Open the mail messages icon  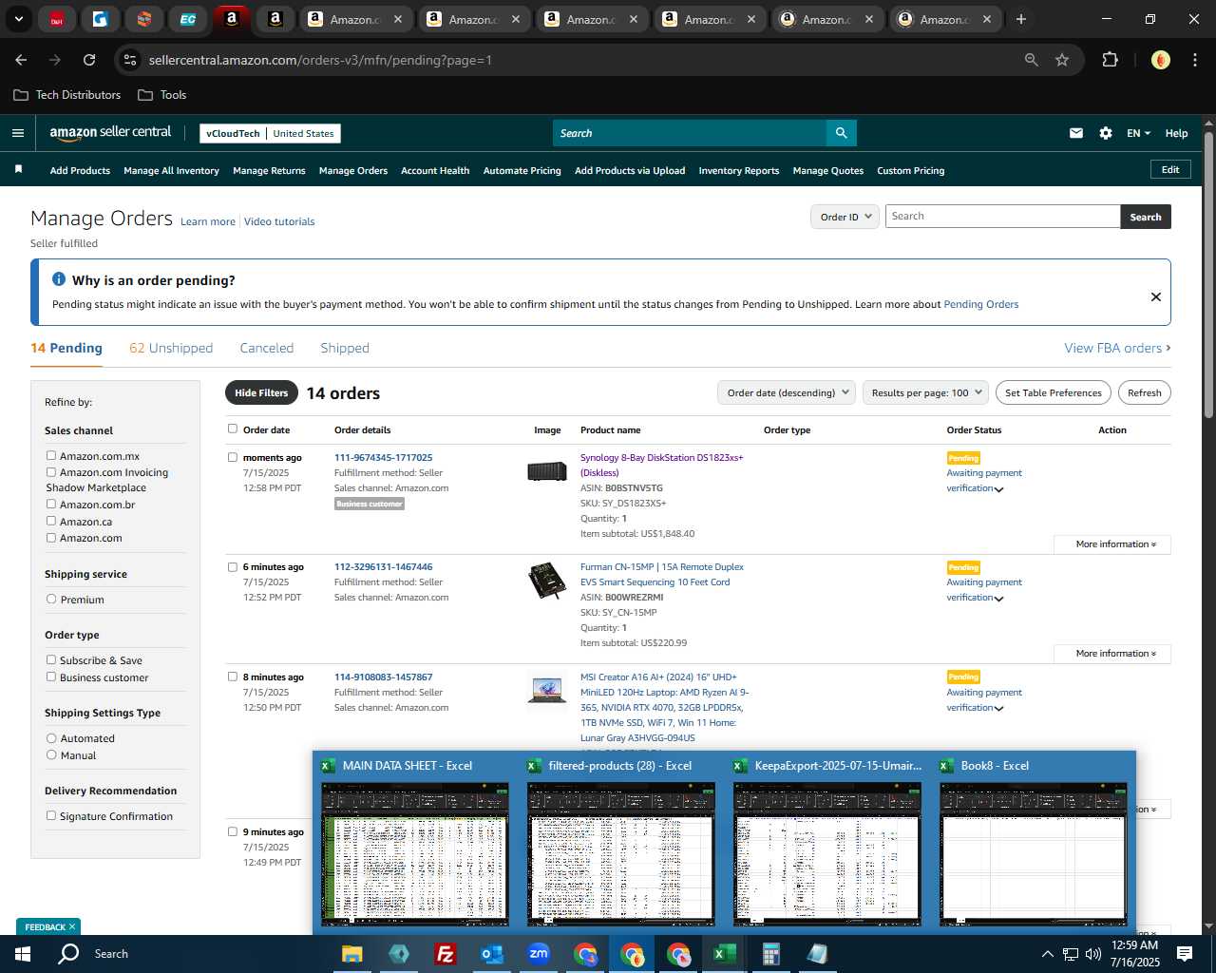[1076, 133]
